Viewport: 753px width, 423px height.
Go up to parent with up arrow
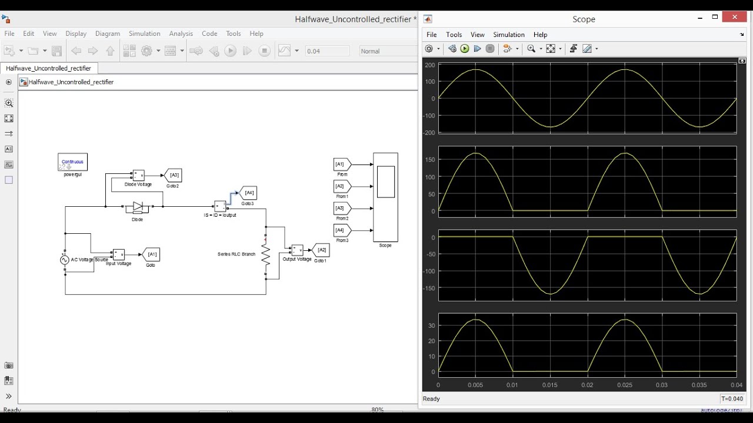point(110,51)
